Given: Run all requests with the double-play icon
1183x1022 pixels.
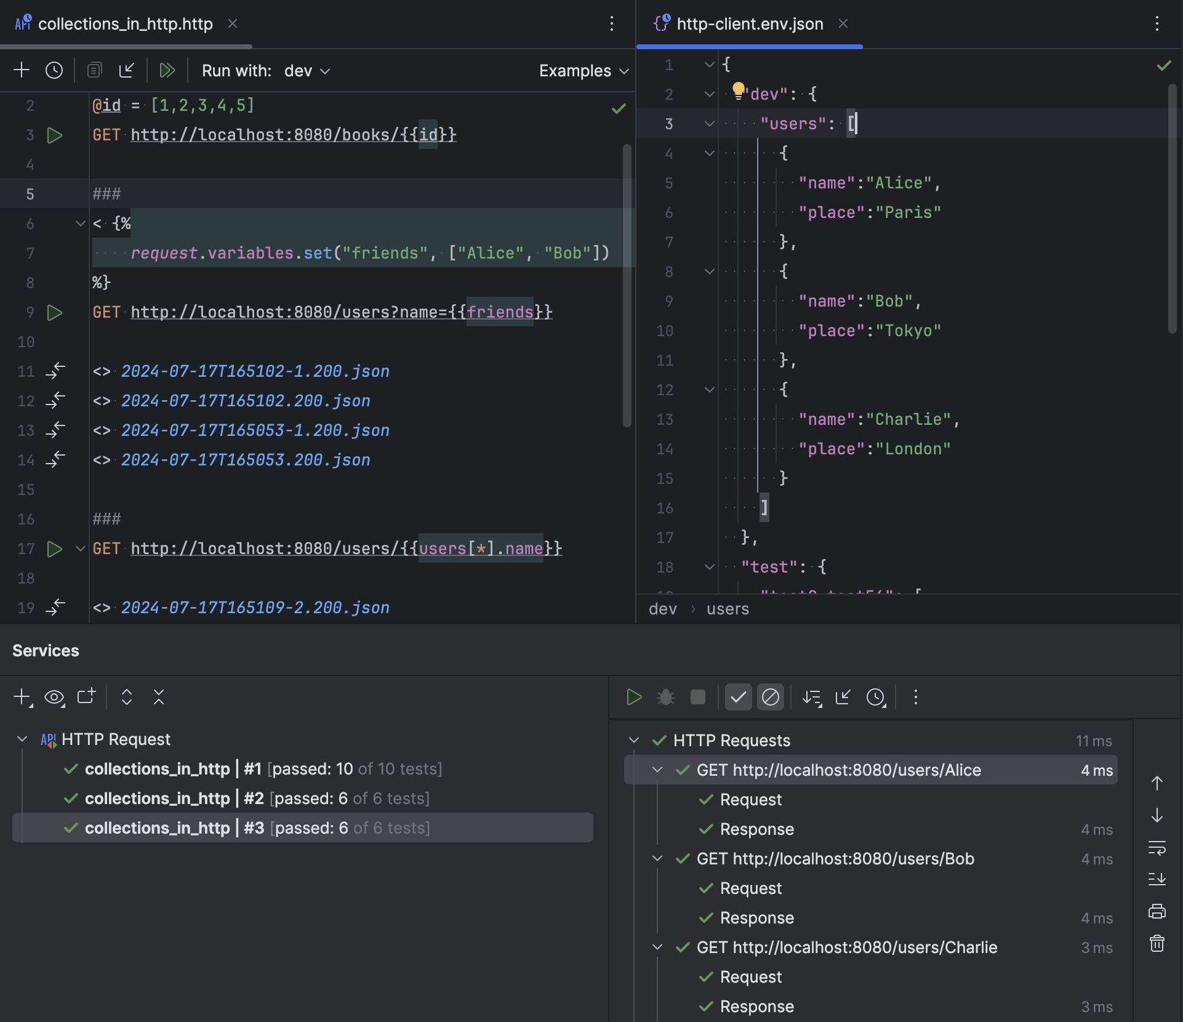Looking at the screenshot, I should point(167,70).
